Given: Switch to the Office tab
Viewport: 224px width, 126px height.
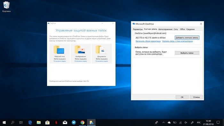Looking at the screenshot, I should (x=182, y=29).
